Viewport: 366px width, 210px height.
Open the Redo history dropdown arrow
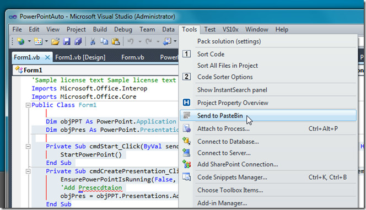[158, 41]
